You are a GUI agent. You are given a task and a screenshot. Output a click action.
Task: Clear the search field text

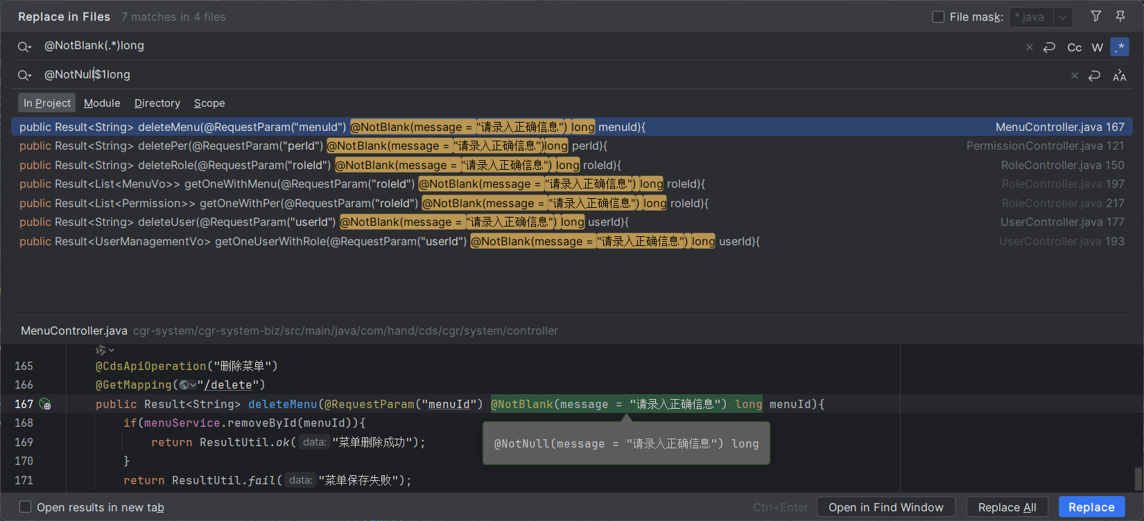tap(1030, 47)
